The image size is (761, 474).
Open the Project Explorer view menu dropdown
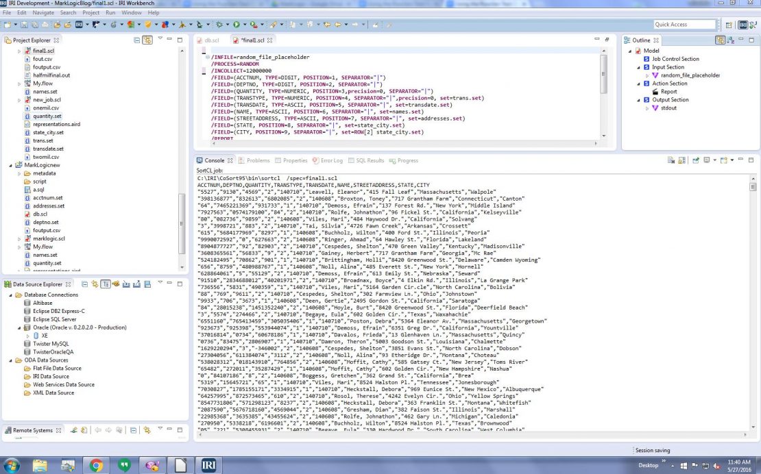[160, 39]
